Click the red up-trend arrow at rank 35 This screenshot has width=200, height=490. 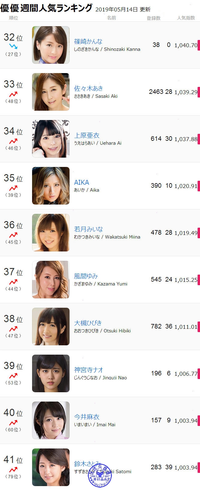[13, 188]
